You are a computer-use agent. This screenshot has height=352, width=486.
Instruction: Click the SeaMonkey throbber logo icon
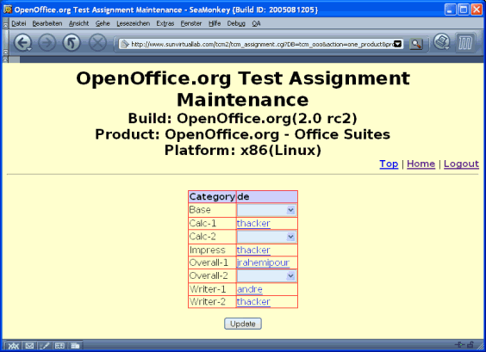(x=465, y=43)
